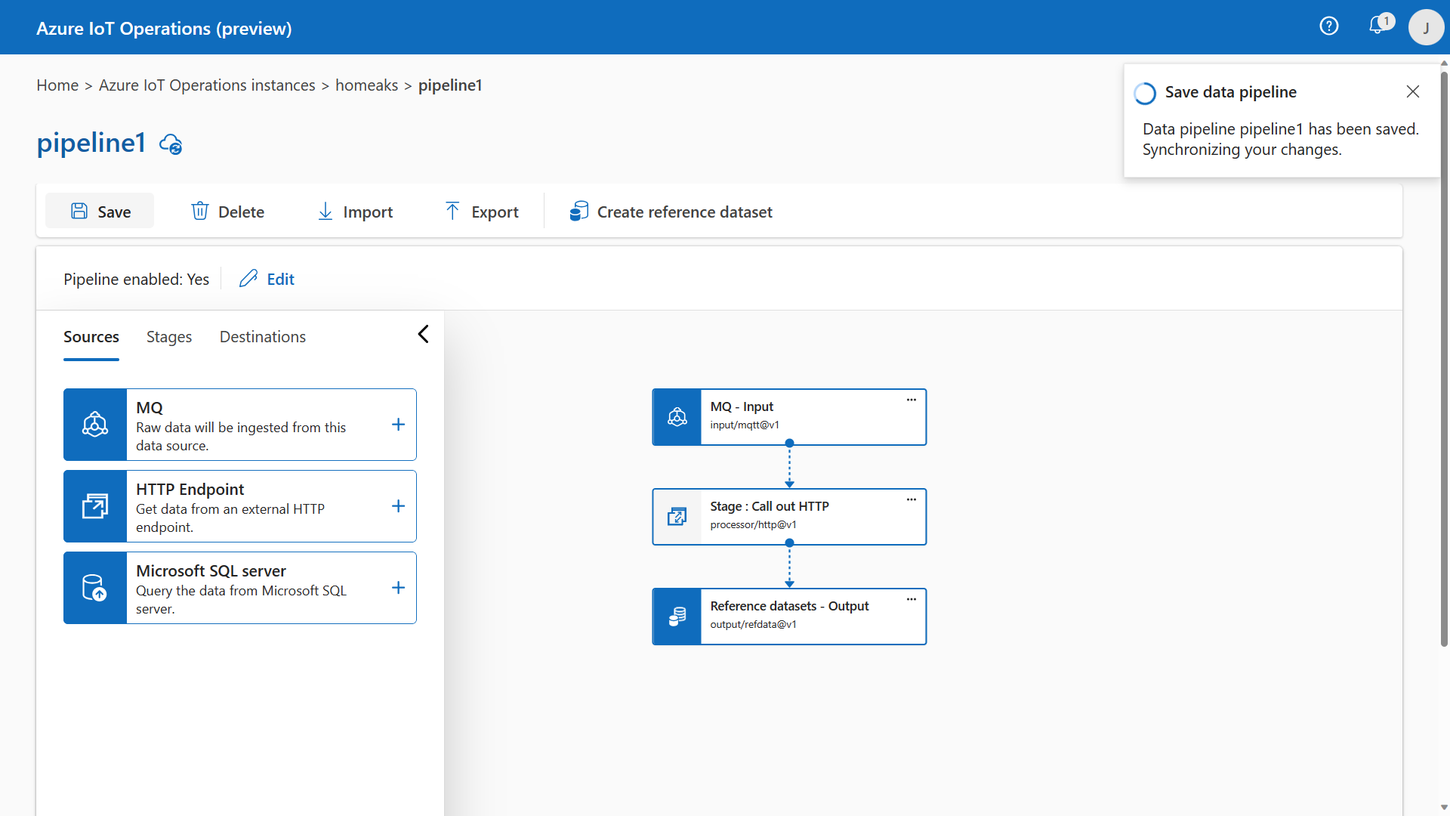Click the pipeline1 breadcrumb item

[450, 85]
